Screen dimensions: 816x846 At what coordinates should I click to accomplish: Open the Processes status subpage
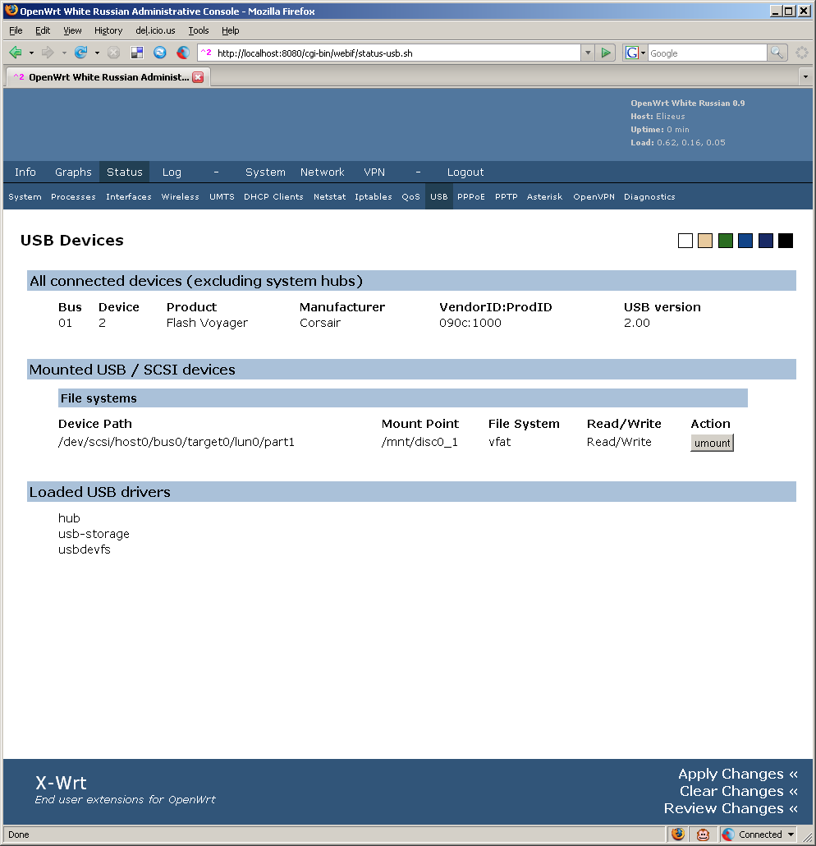73,197
